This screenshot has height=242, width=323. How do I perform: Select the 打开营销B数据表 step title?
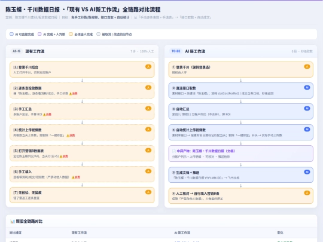coord(29,151)
